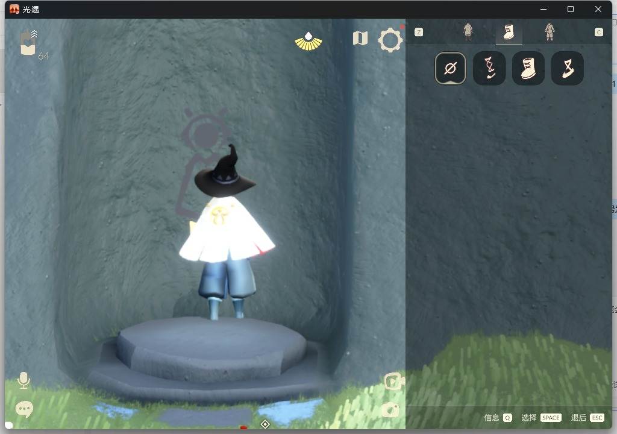Click the SPACE select key hint

coord(551,418)
